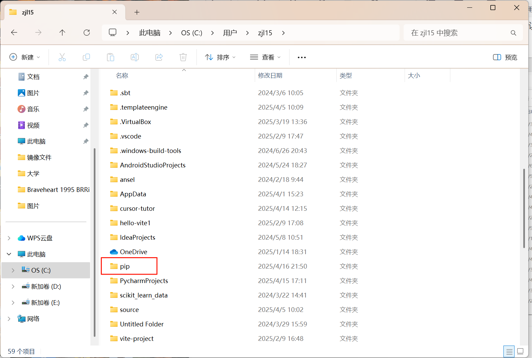Click the search magnifier icon
The image size is (532, 358).
click(513, 33)
